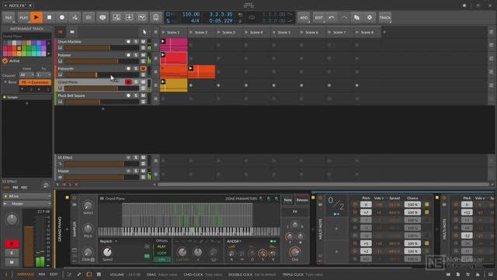Turn the Sampler Speed knob
Image resolution: width=497 pixels, height=280 pixels.
tap(107, 252)
